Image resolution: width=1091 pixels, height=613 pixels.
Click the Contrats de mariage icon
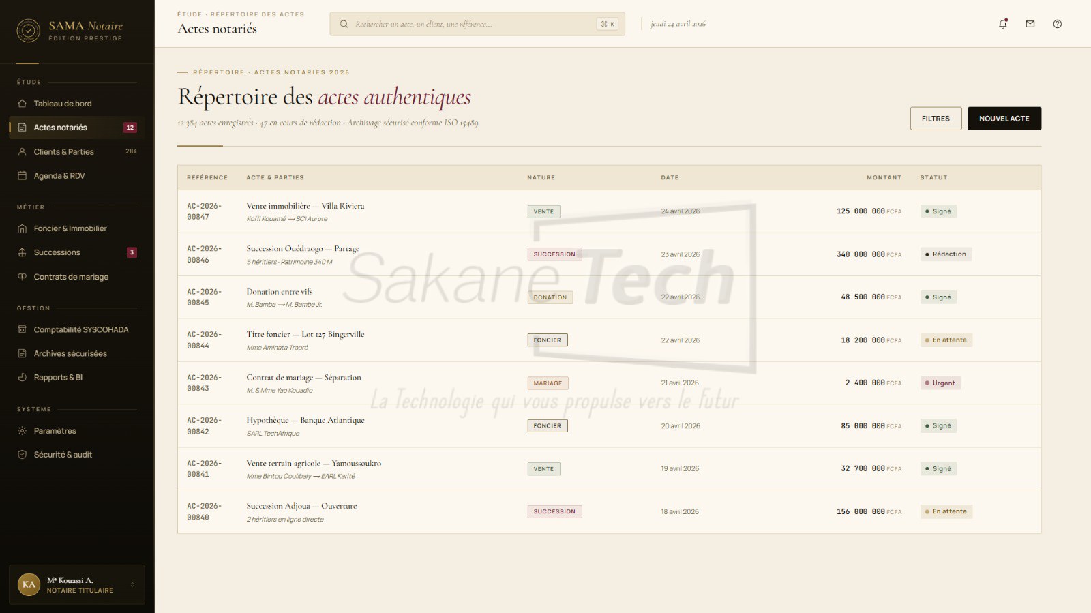pos(22,277)
